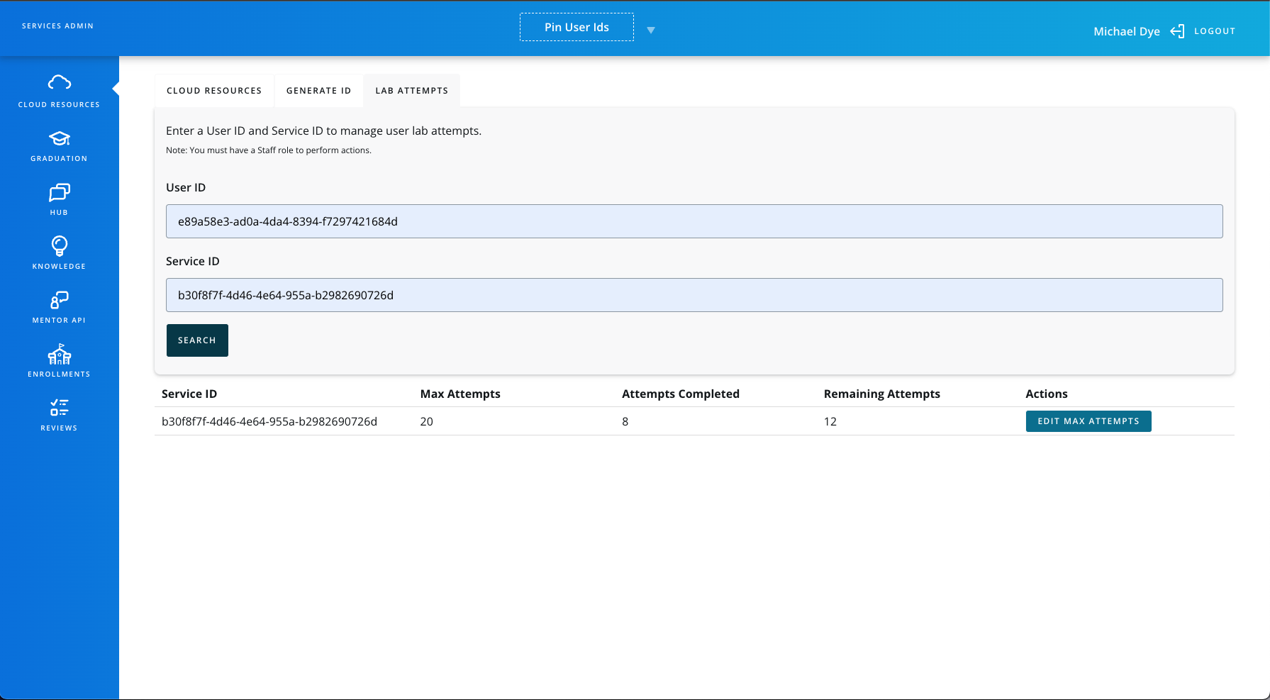Open Graduation via the cap icon
This screenshot has width=1270, height=700.
tap(60, 138)
